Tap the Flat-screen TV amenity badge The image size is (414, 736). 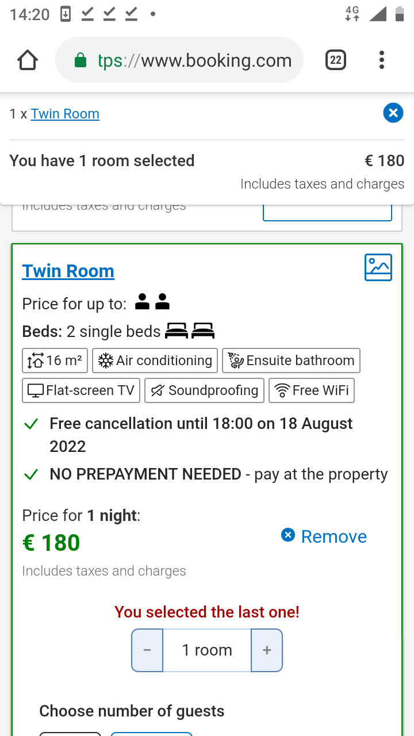tap(81, 390)
